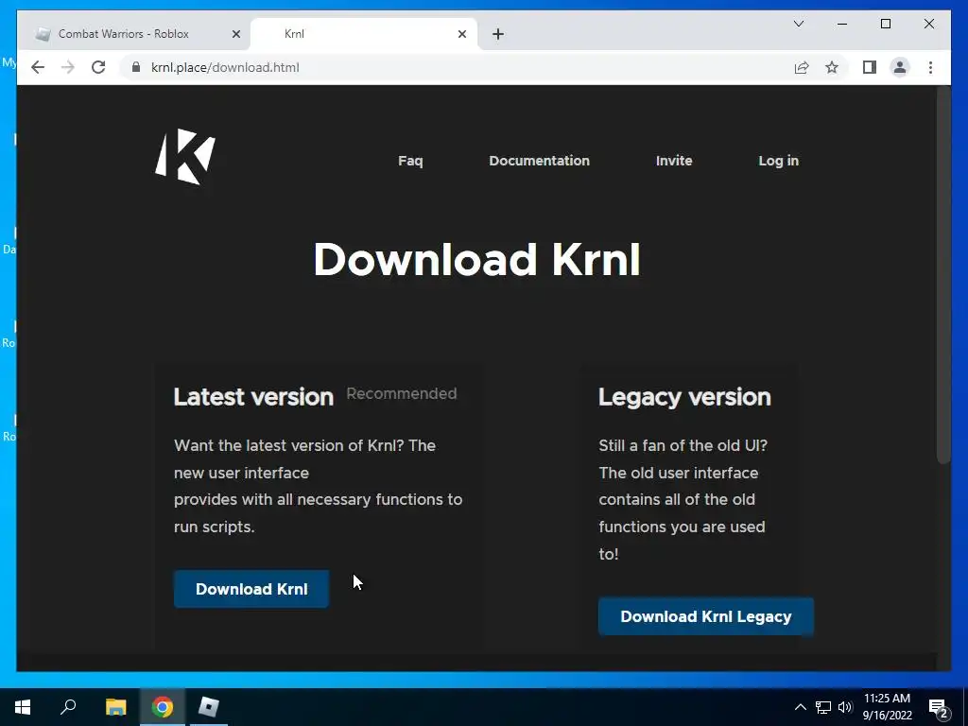Click the Download Krnl page title
Image resolution: width=968 pixels, height=726 pixels.
476,259
